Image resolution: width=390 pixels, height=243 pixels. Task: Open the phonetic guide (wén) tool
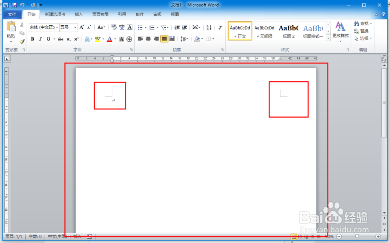point(122,27)
